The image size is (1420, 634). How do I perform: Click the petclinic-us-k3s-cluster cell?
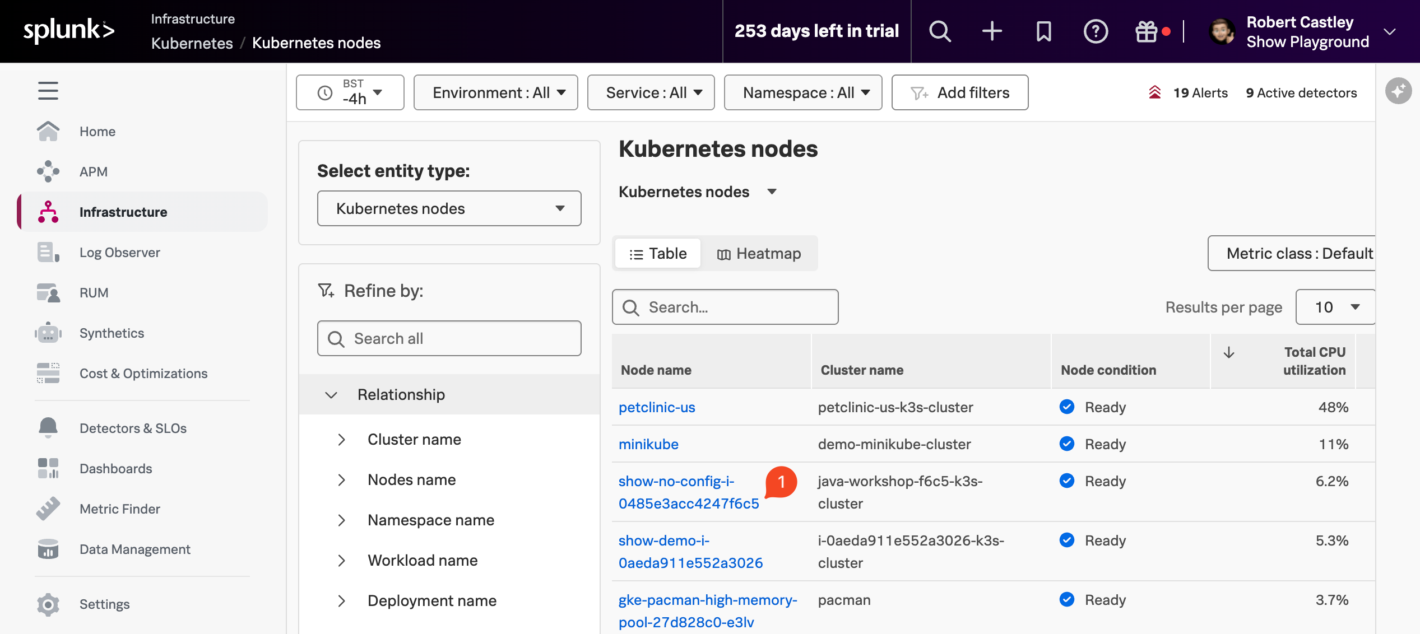[895, 407]
